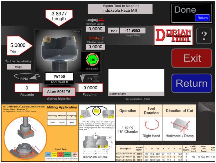Click the Dorian Tool logo
The width and height of the screenshot is (216, 163).
(173, 36)
